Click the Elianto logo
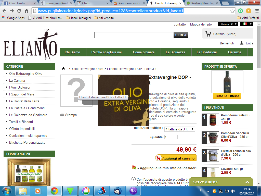The height and width of the screenshot is (196, 261). coord(31,45)
